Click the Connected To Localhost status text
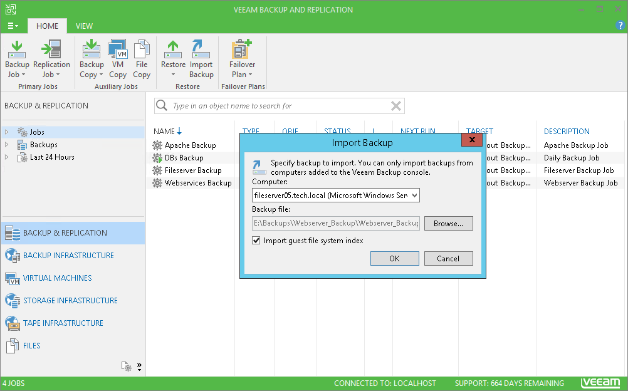The height and width of the screenshot is (391, 628). click(x=385, y=383)
